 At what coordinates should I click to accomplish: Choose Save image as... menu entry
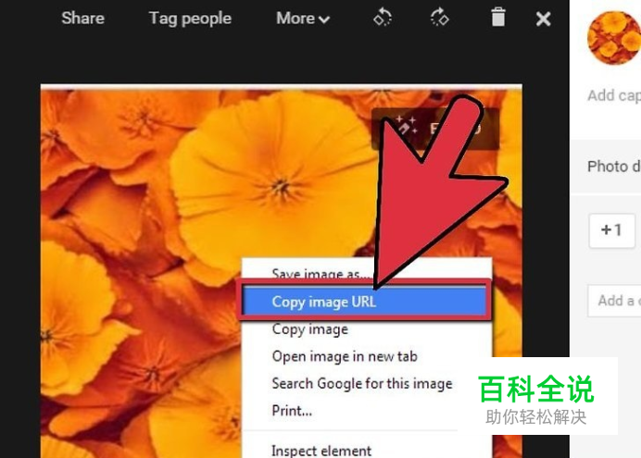coord(320,274)
